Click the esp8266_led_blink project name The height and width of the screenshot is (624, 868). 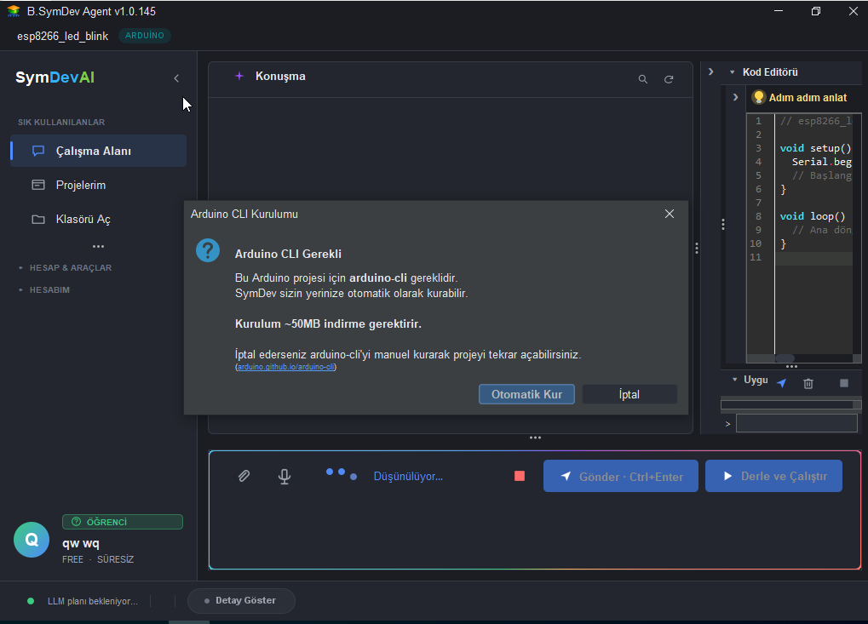(x=62, y=36)
